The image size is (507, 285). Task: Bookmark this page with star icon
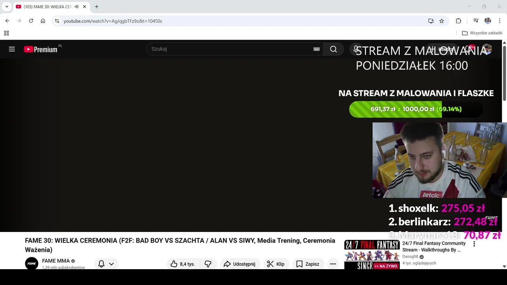pos(442,21)
